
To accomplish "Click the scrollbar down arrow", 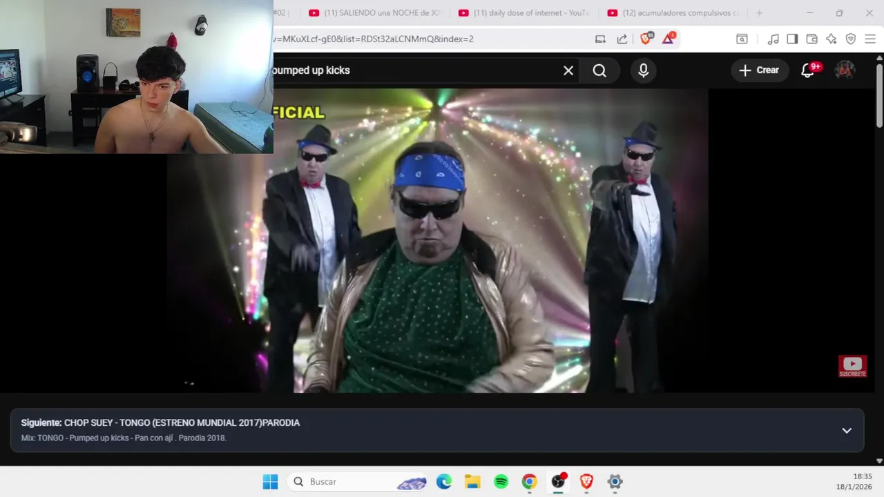I will pos(879,460).
